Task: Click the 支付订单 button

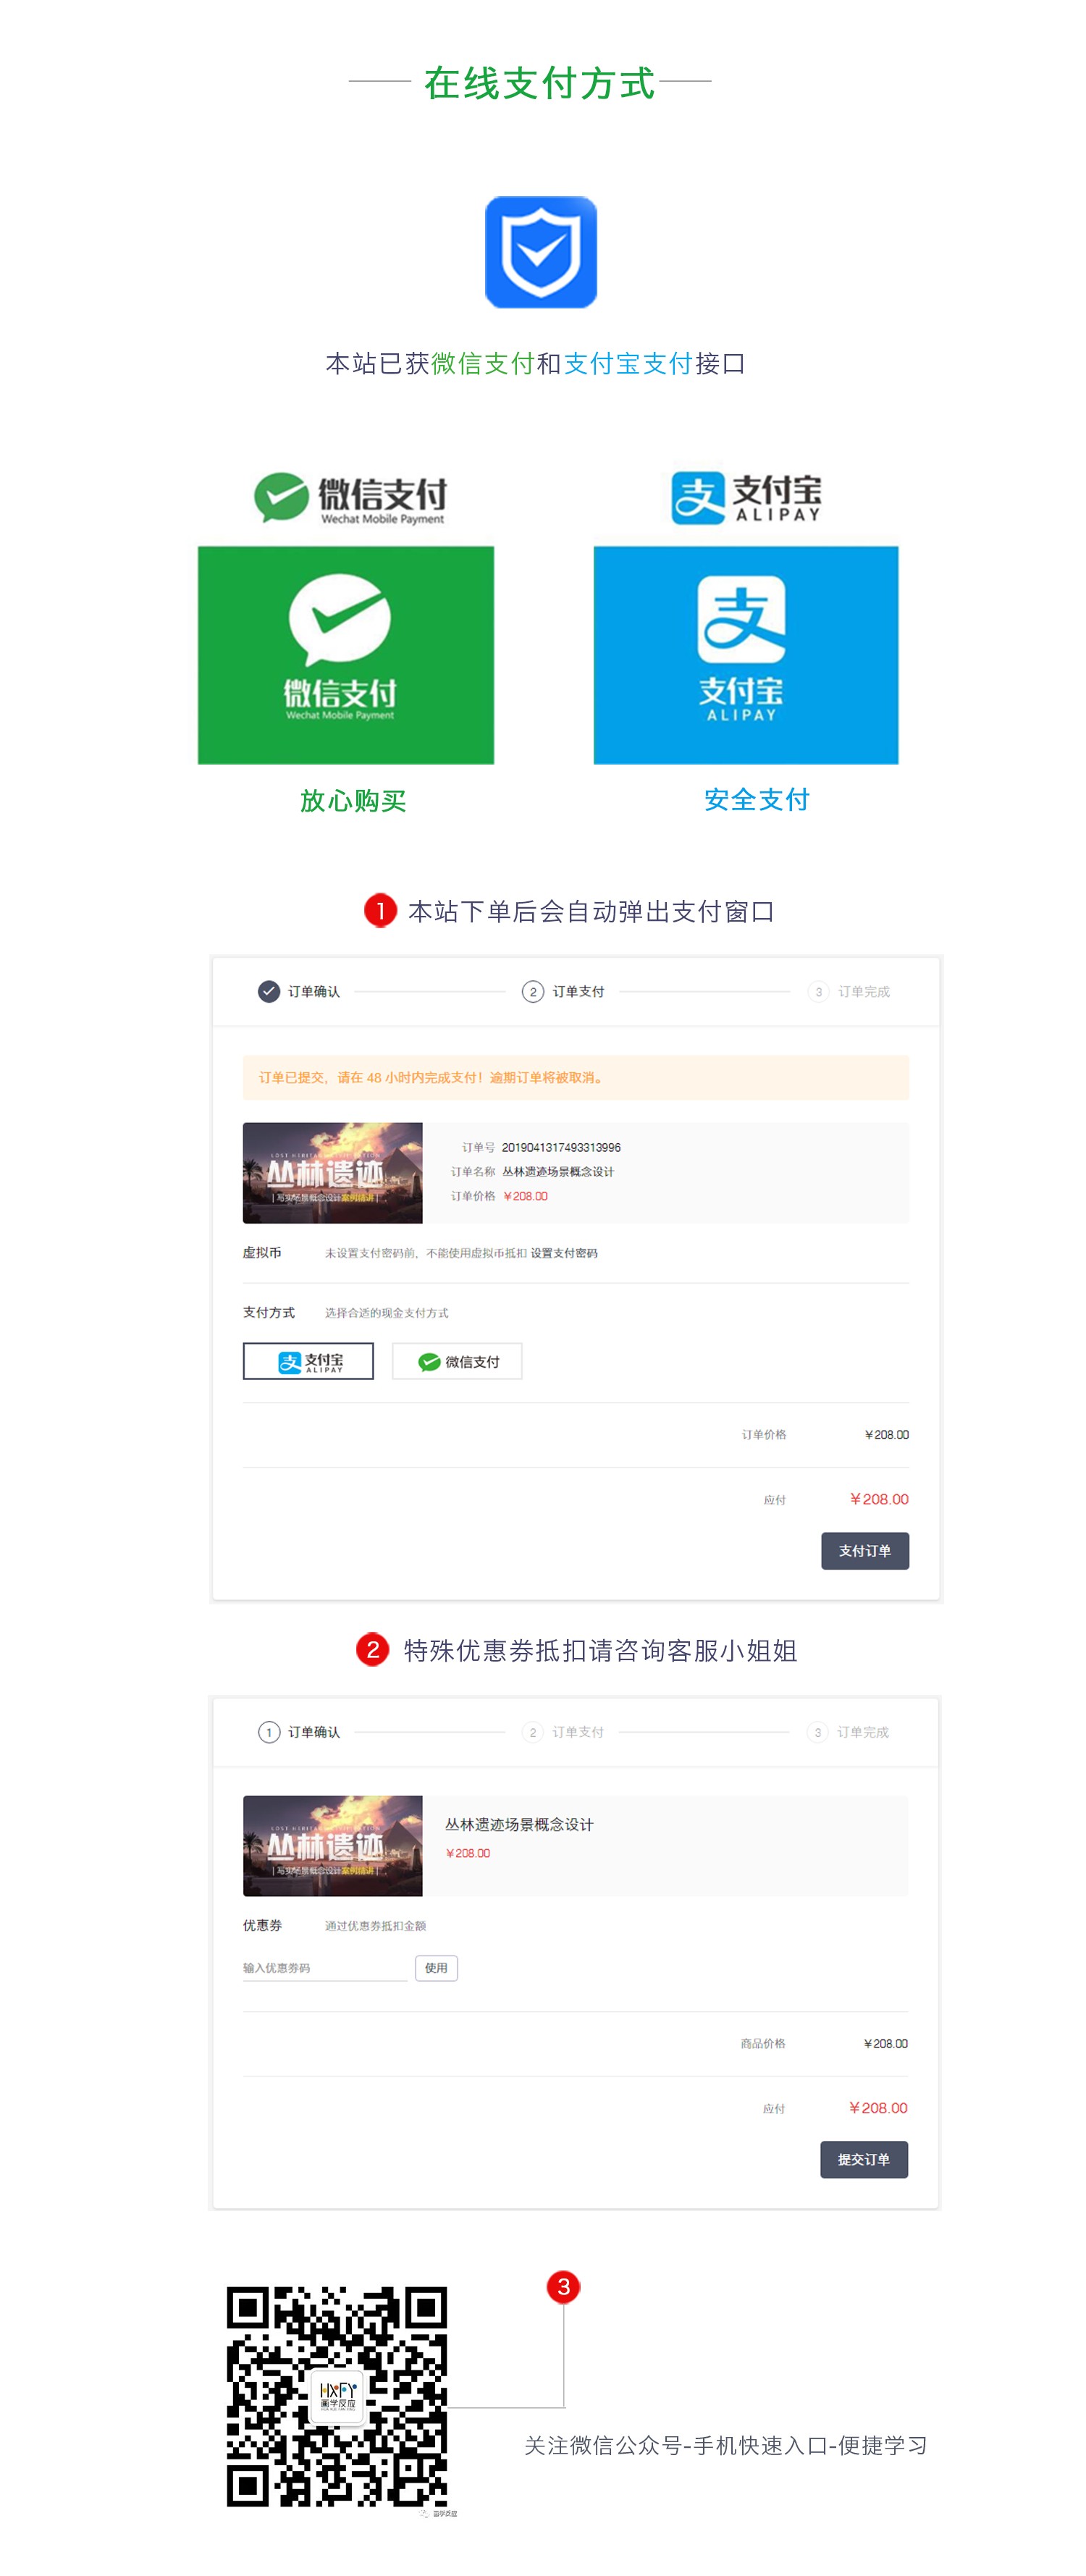Action: (x=865, y=1551)
